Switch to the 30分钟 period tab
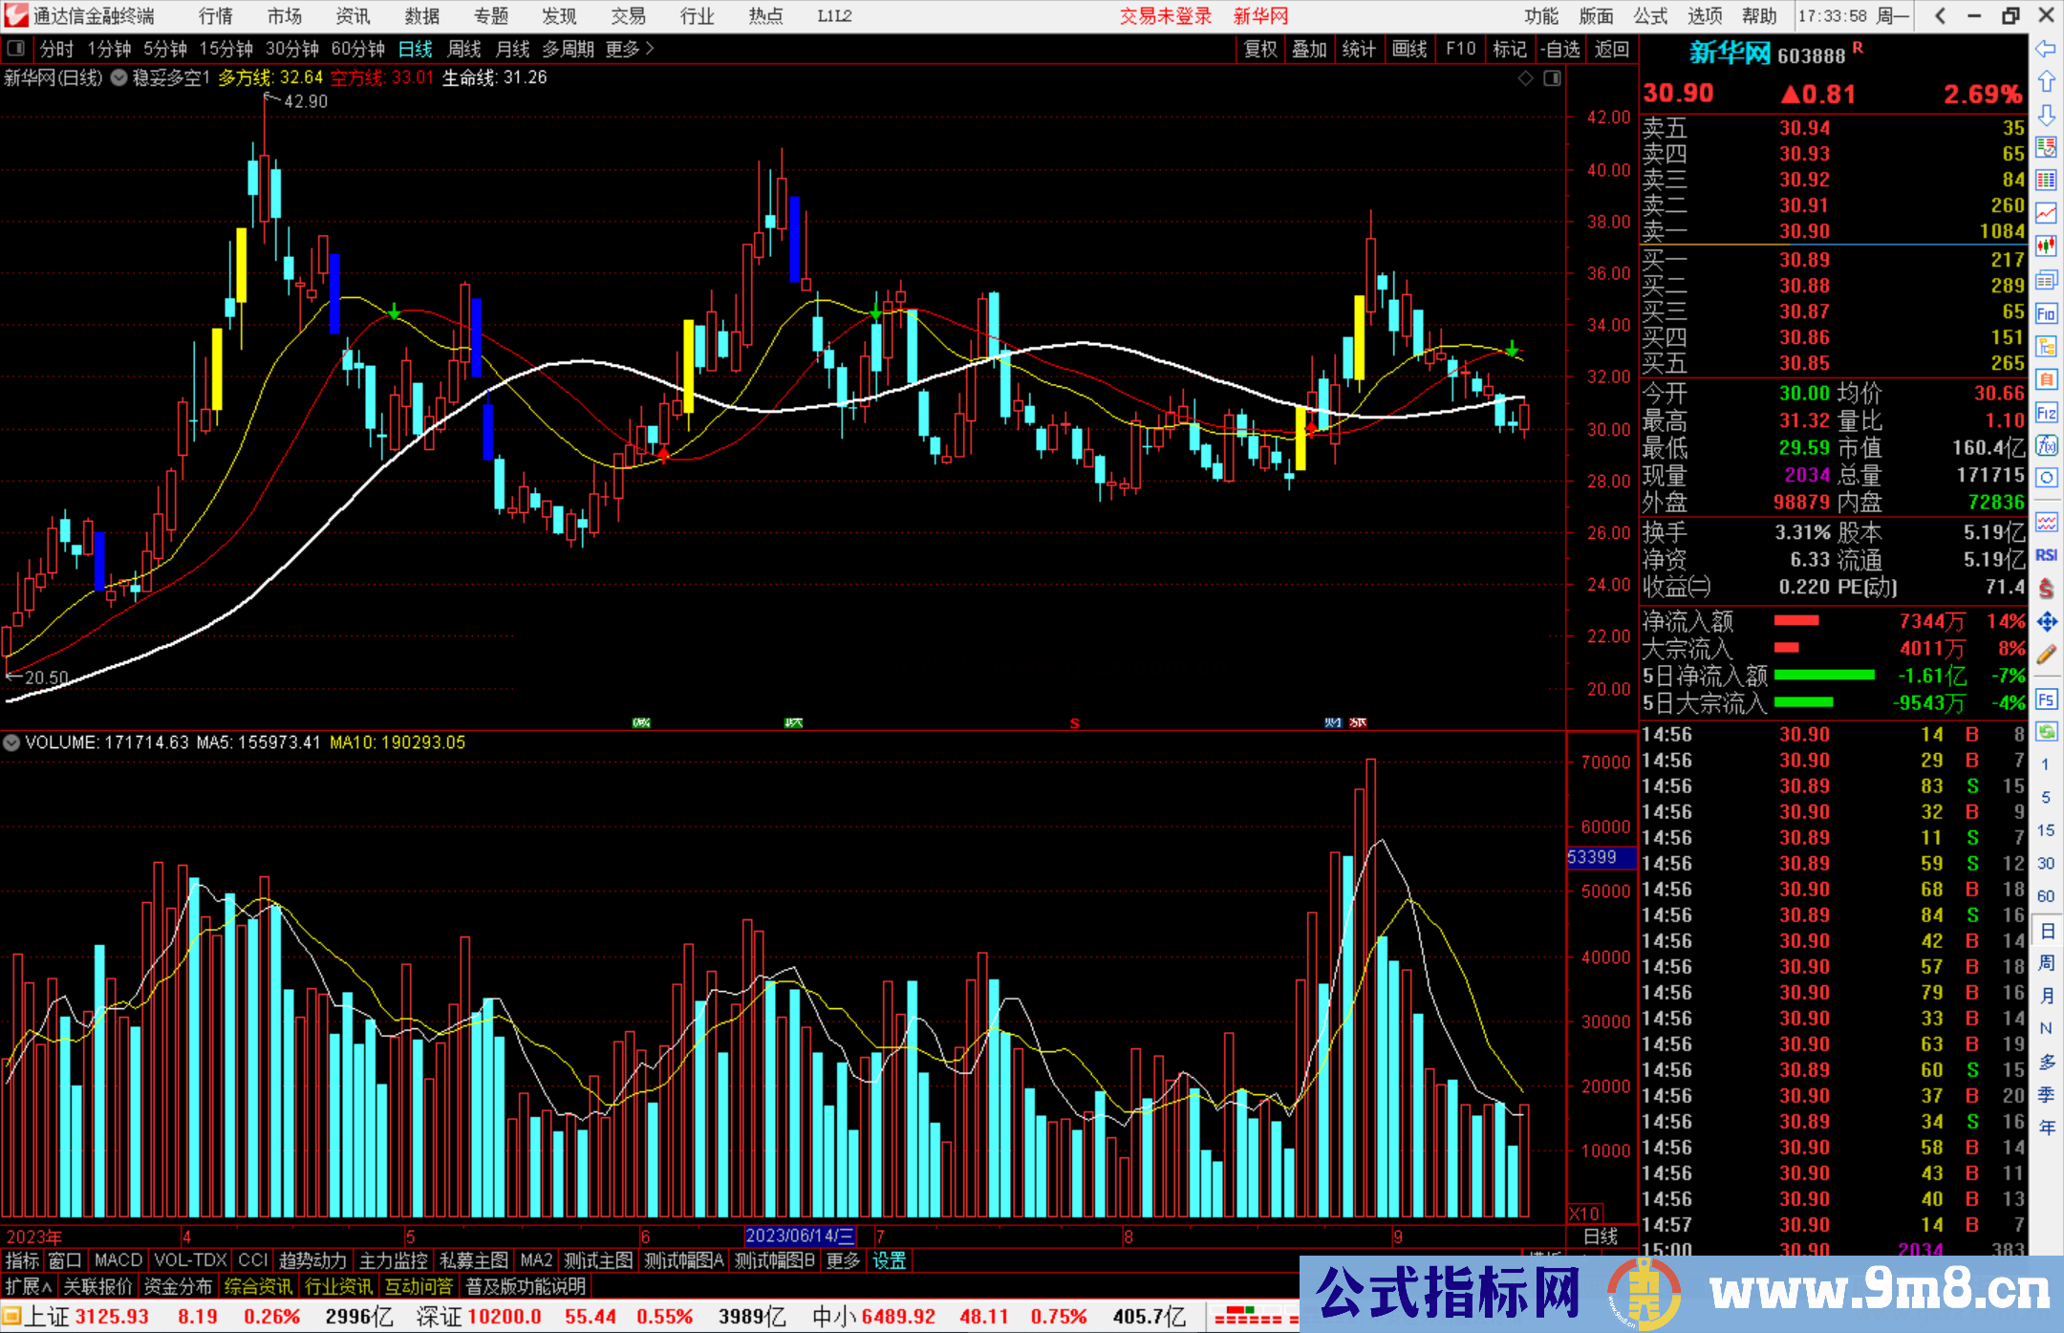The height and width of the screenshot is (1333, 2064). coord(292,49)
